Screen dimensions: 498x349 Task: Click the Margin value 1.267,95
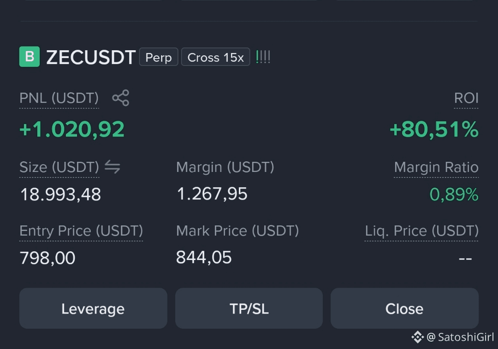pos(212,194)
